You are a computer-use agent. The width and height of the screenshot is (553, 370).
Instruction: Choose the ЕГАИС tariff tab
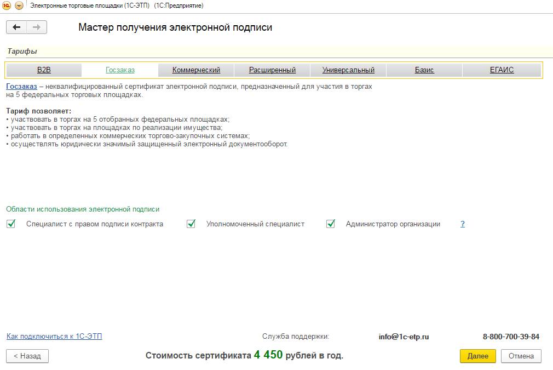coord(502,70)
